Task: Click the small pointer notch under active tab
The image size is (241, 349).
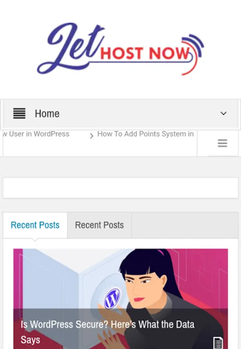Action: tap(35, 240)
